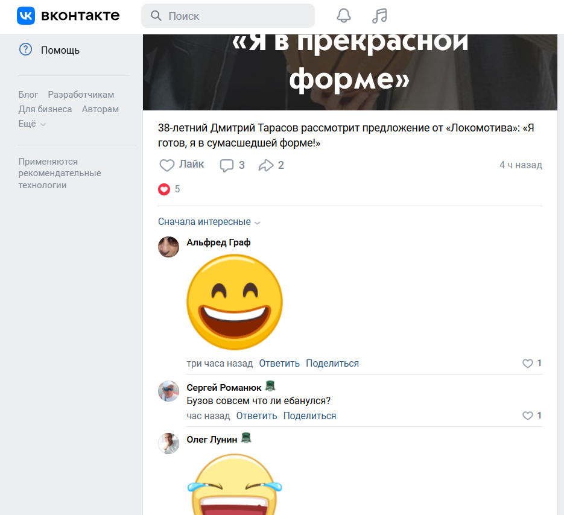Click три часа назад comment timestamp
The image size is (564, 515).
[x=220, y=364]
